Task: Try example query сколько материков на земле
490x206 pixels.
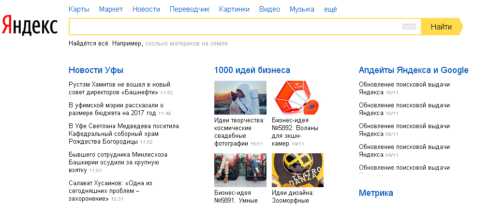Action: (x=187, y=44)
